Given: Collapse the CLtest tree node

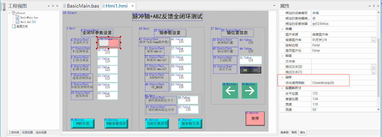Looking at the screenshot, I should (x=10, y=13).
